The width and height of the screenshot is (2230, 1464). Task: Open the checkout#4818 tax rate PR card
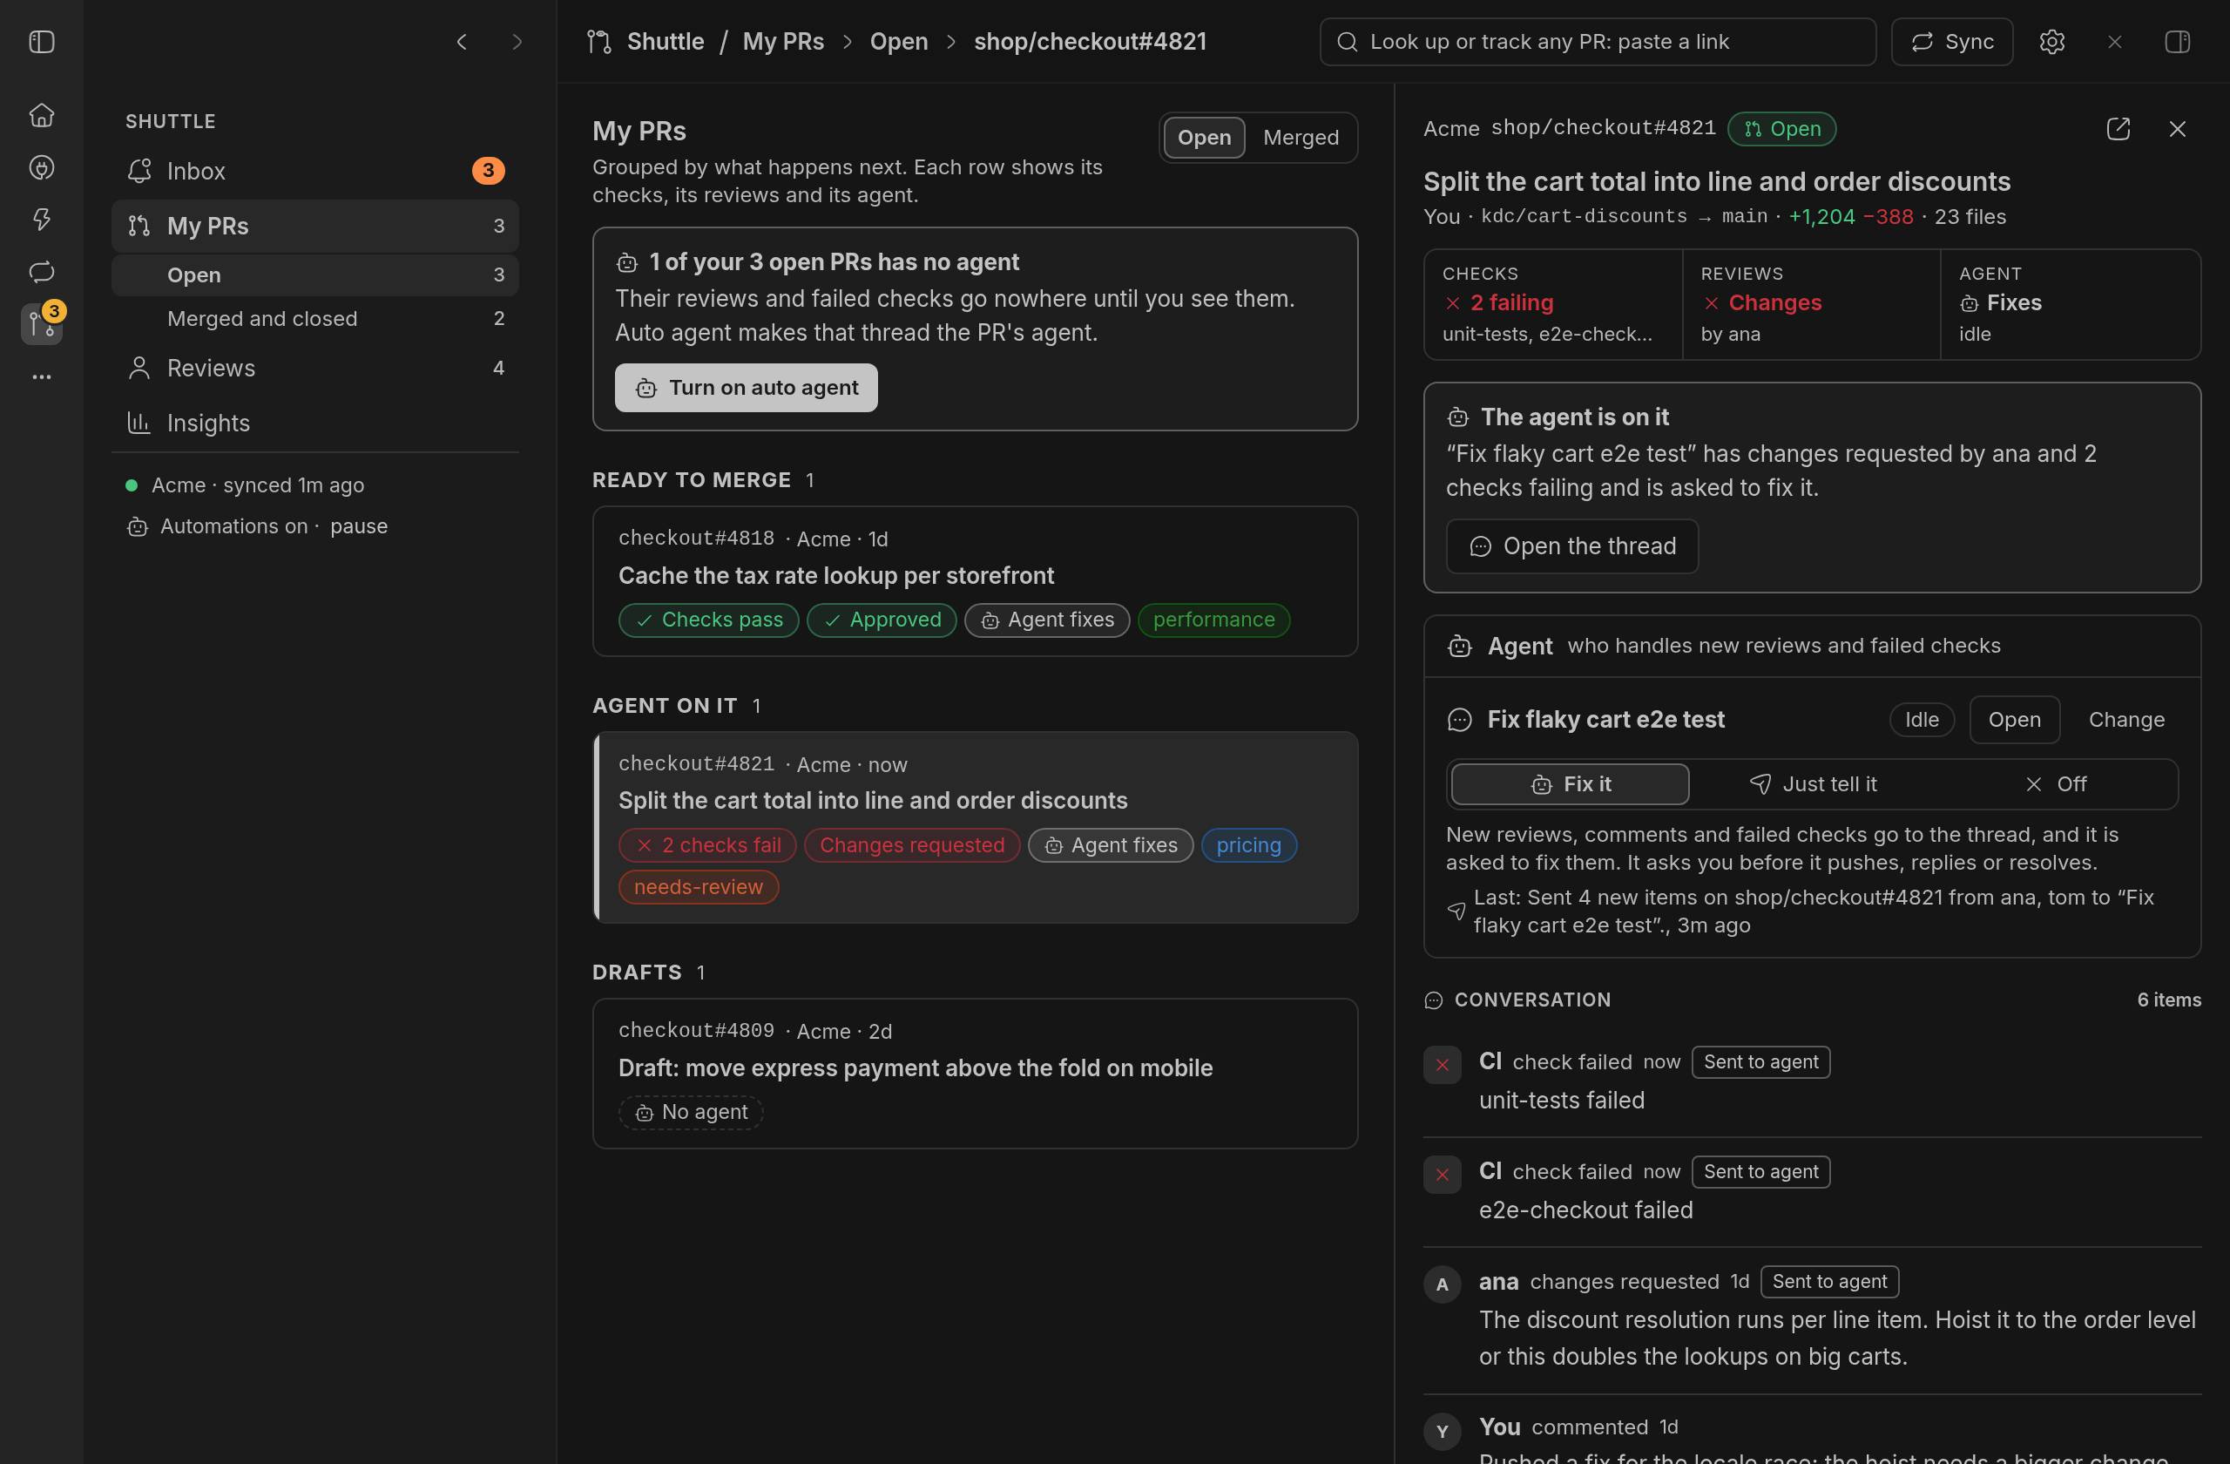click(x=975, y=581)
